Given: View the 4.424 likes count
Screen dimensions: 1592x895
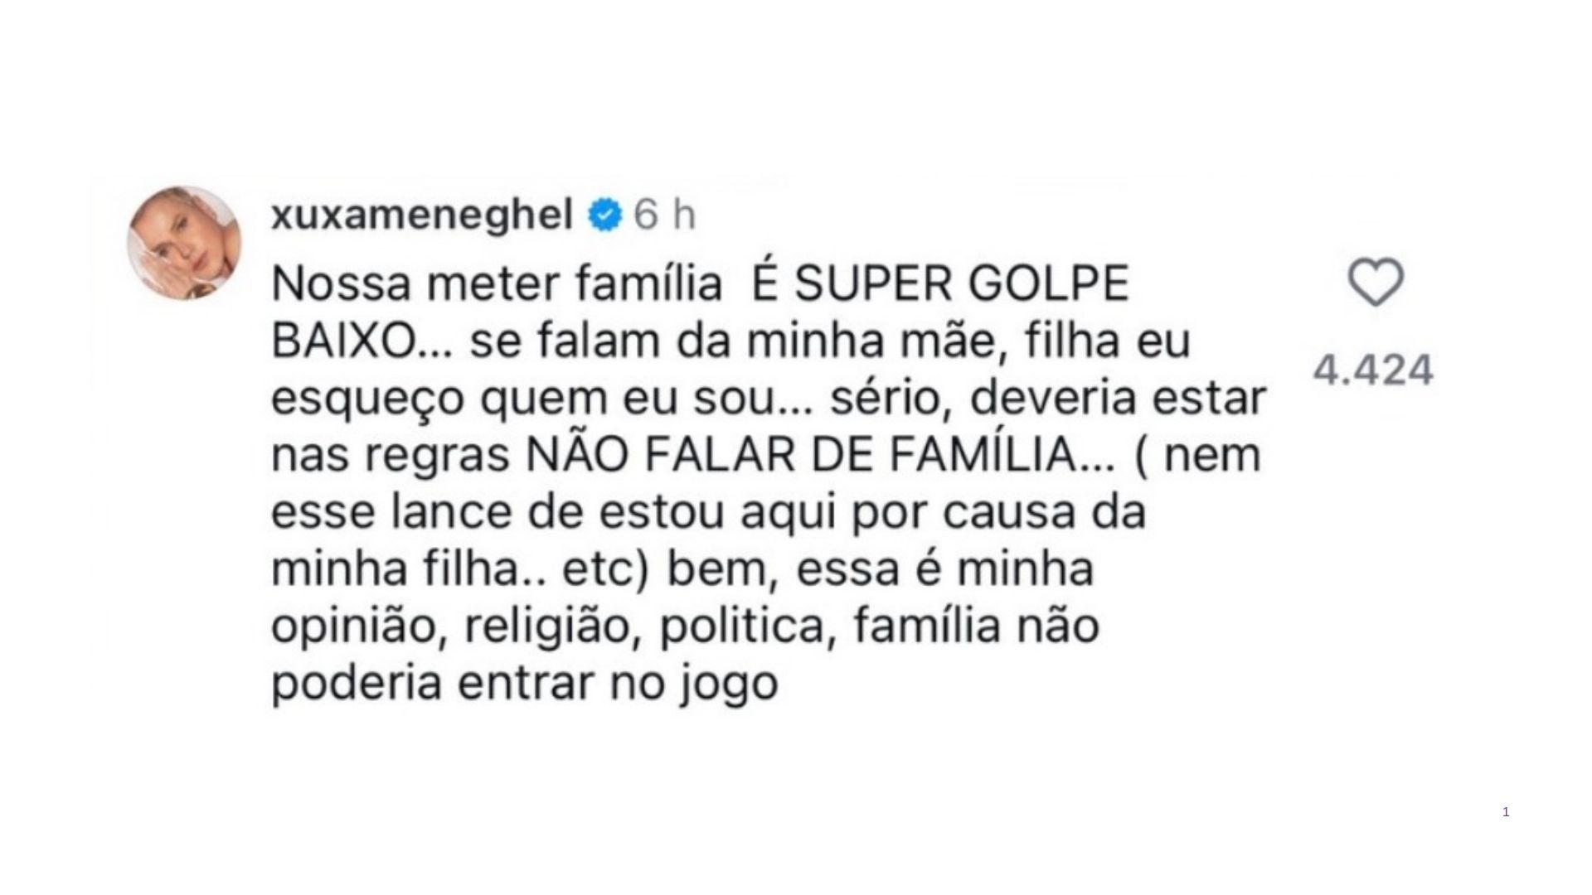Looking at the screenshot, I should click(x=1373, y=370).
